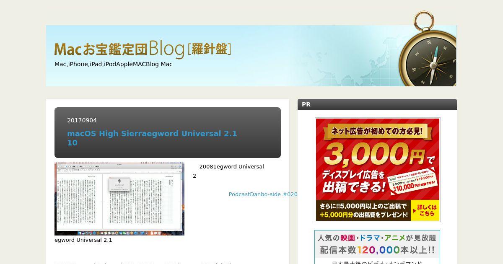This screenshot has height=264, width=503.
Task: Open the macOS High Sierra egword Universal article title
Action: (152, 138)
